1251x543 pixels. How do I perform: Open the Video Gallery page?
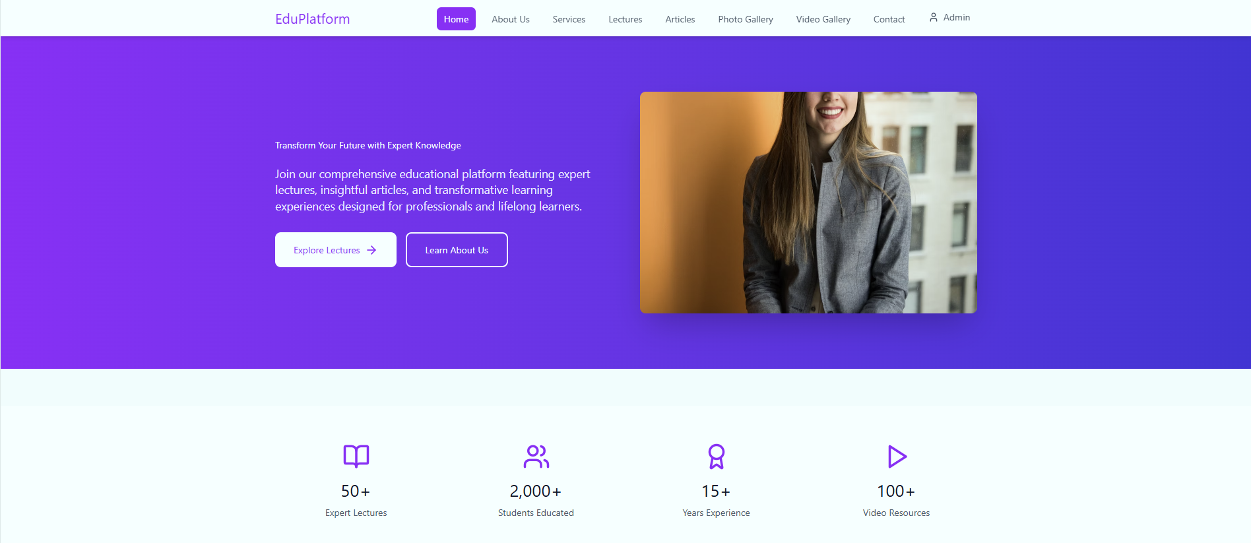pos(823,19)
